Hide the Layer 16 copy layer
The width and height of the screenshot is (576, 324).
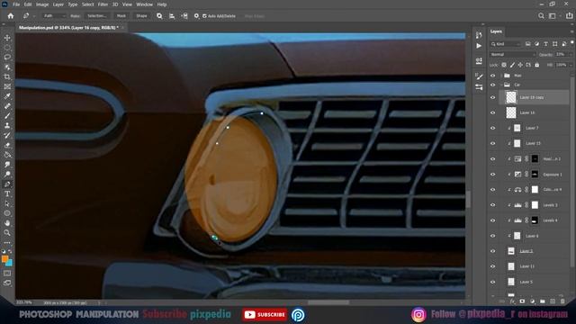493,97
